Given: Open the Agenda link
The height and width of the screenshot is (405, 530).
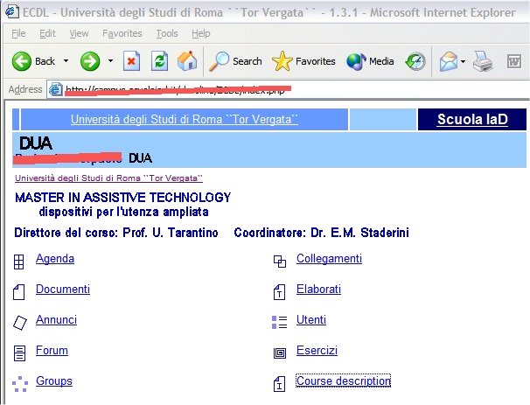Looking at the screenshot, I should pyautogui.click(x=55, y=259).
